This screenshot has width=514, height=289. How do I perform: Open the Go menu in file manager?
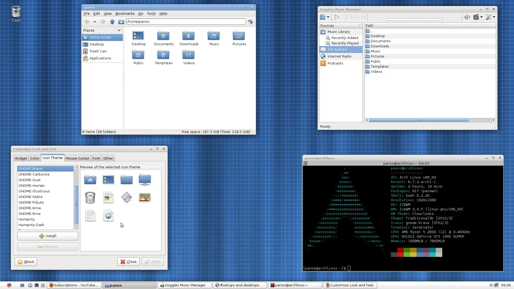click(x=141, y=13)
